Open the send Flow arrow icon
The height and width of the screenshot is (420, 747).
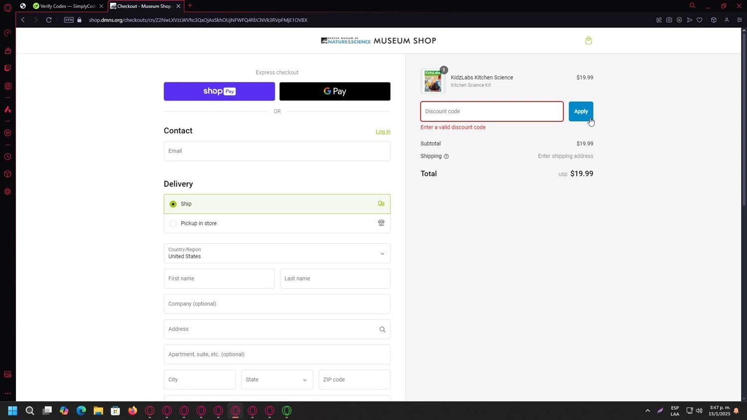(x=689, y=20)
